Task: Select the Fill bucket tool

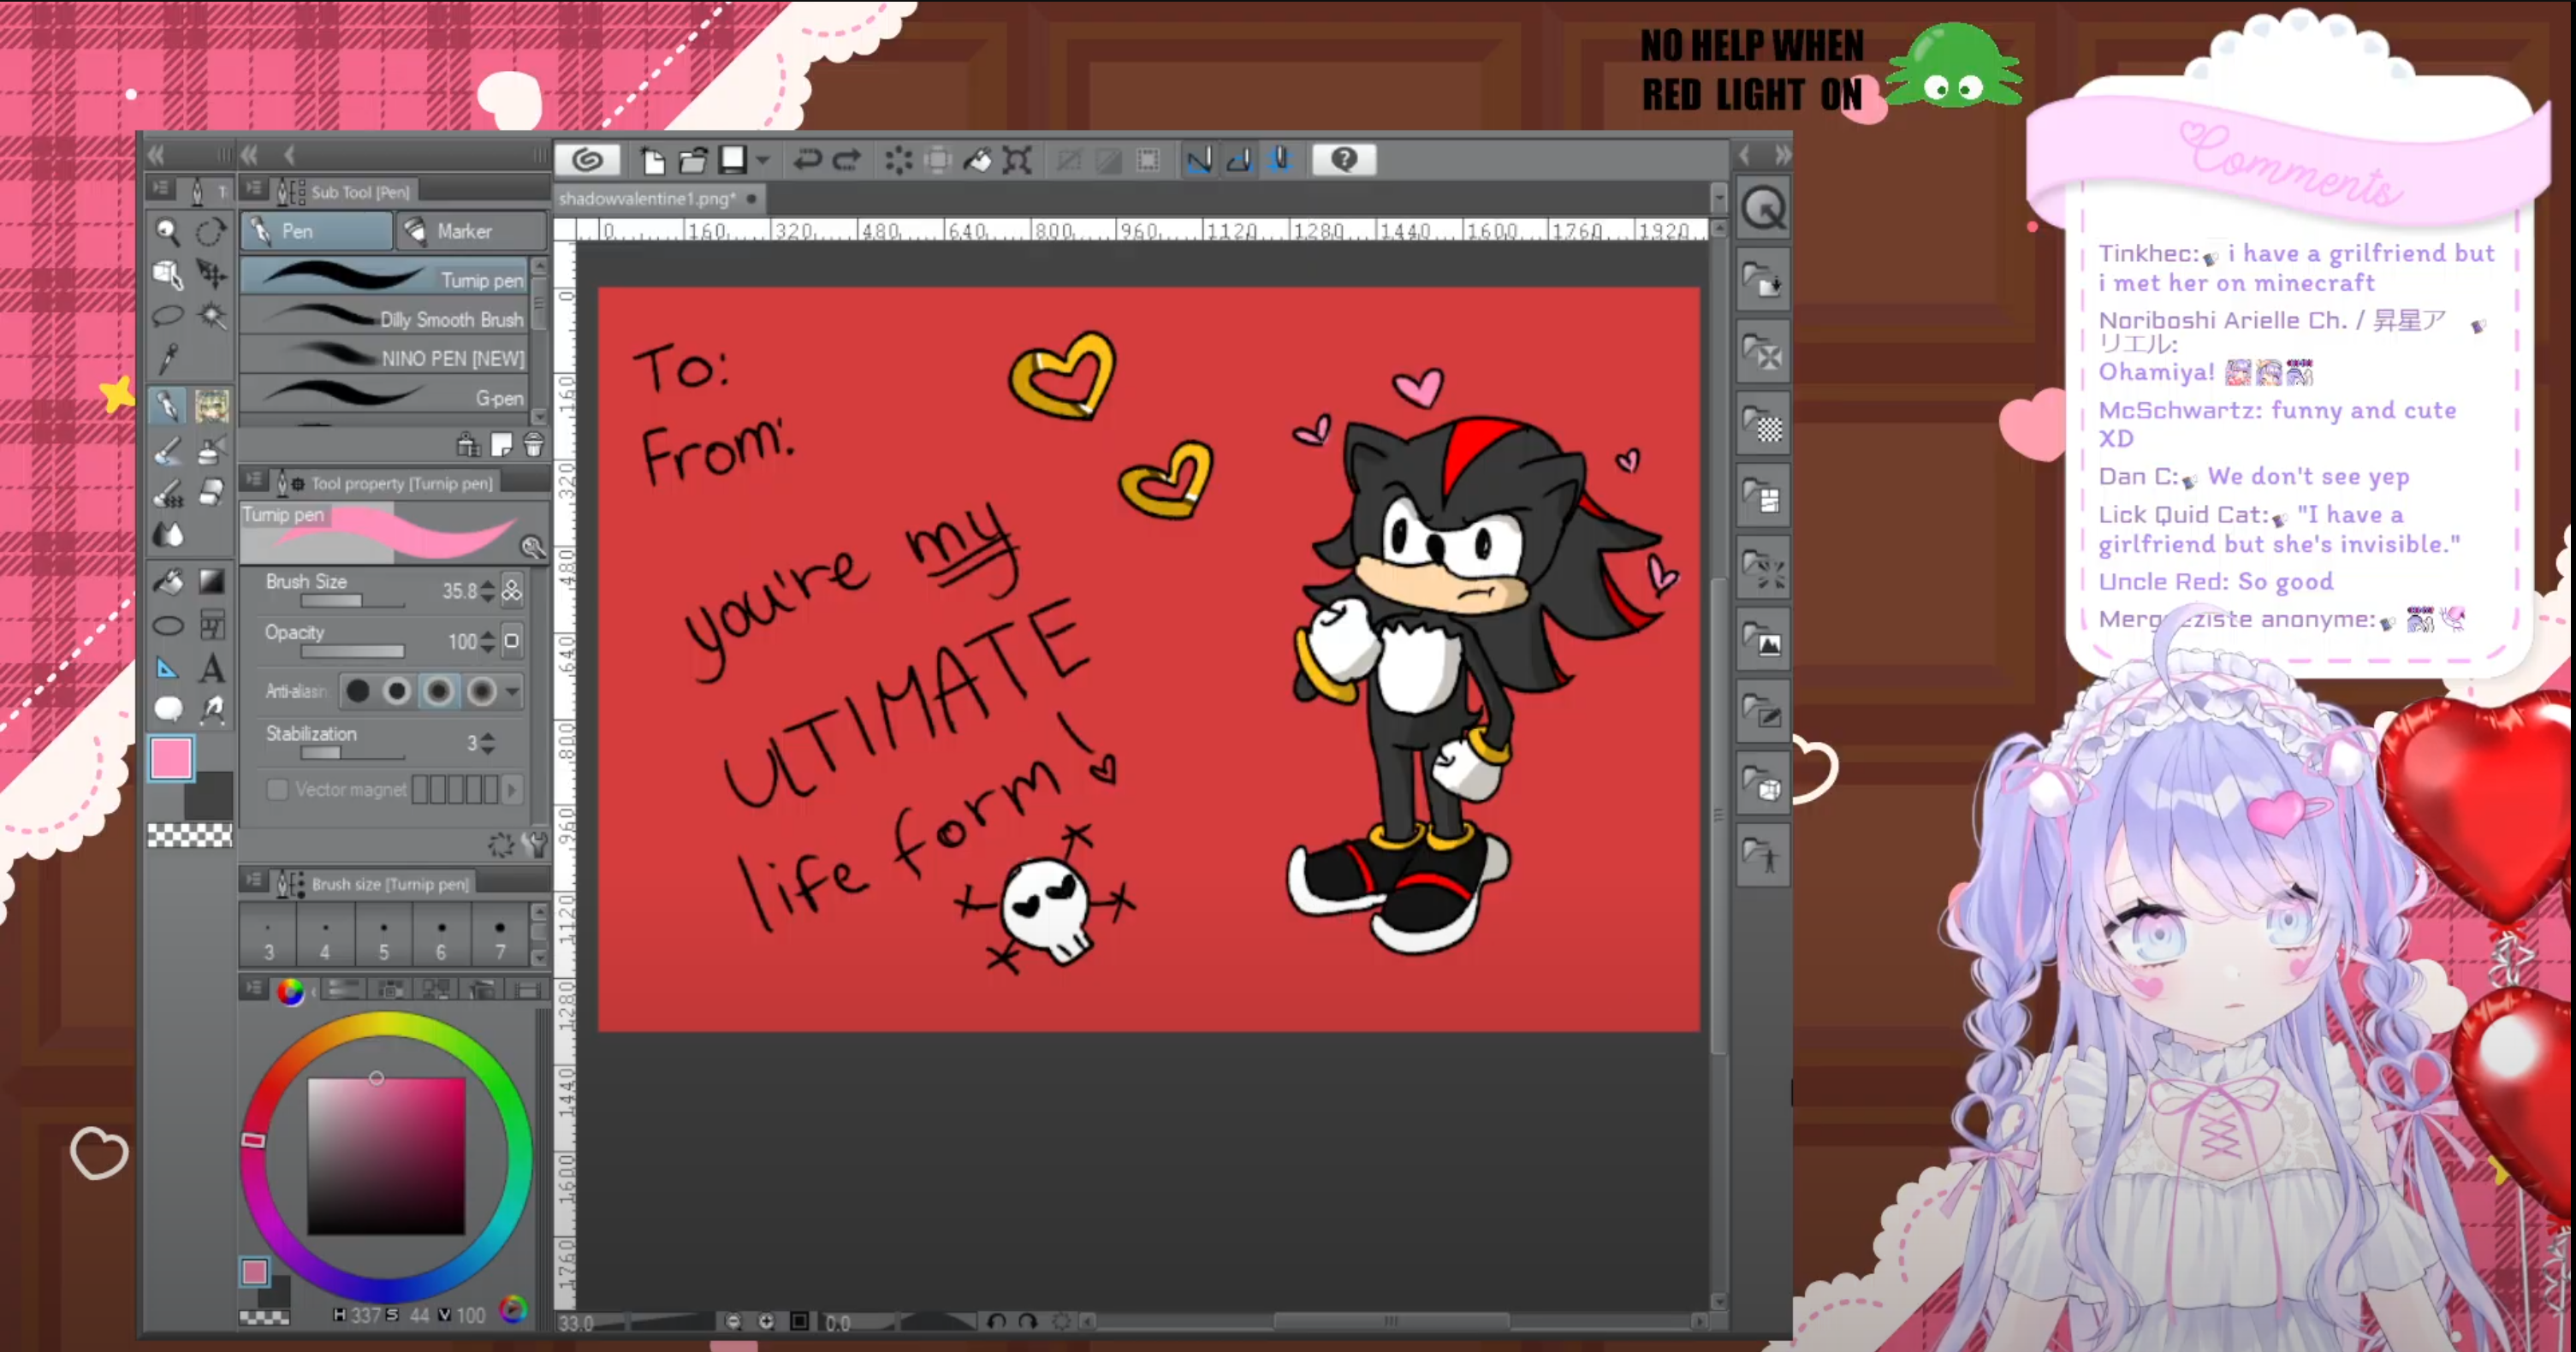Action: 167,581
